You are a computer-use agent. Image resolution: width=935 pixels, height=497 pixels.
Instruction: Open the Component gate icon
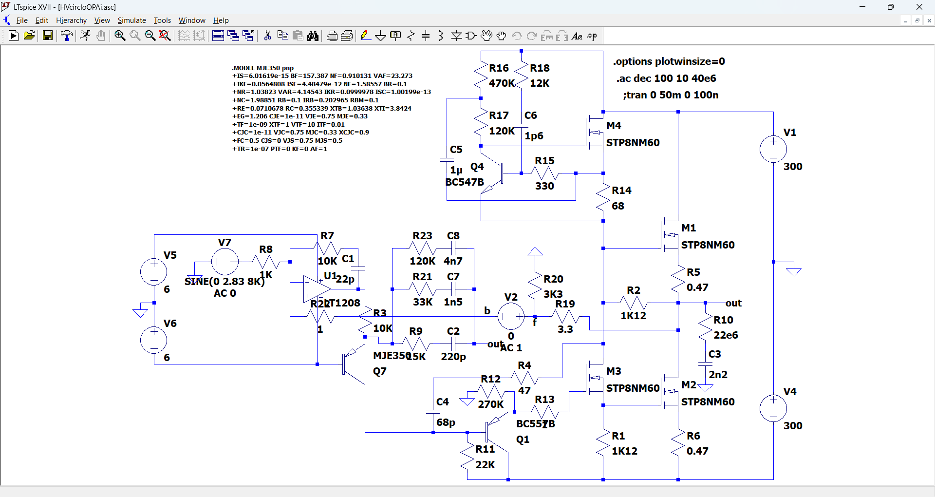(x=471, y=36)
